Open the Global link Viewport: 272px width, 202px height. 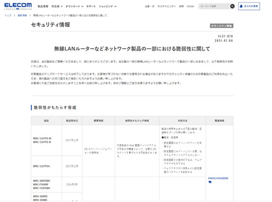[x=190, y=6]
